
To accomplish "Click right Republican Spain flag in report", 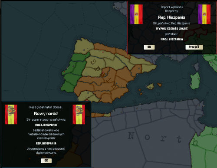I will coord(204,14).
